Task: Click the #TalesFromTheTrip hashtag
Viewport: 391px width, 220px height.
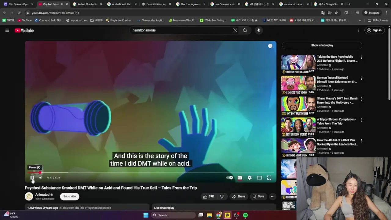Action: 72,208
